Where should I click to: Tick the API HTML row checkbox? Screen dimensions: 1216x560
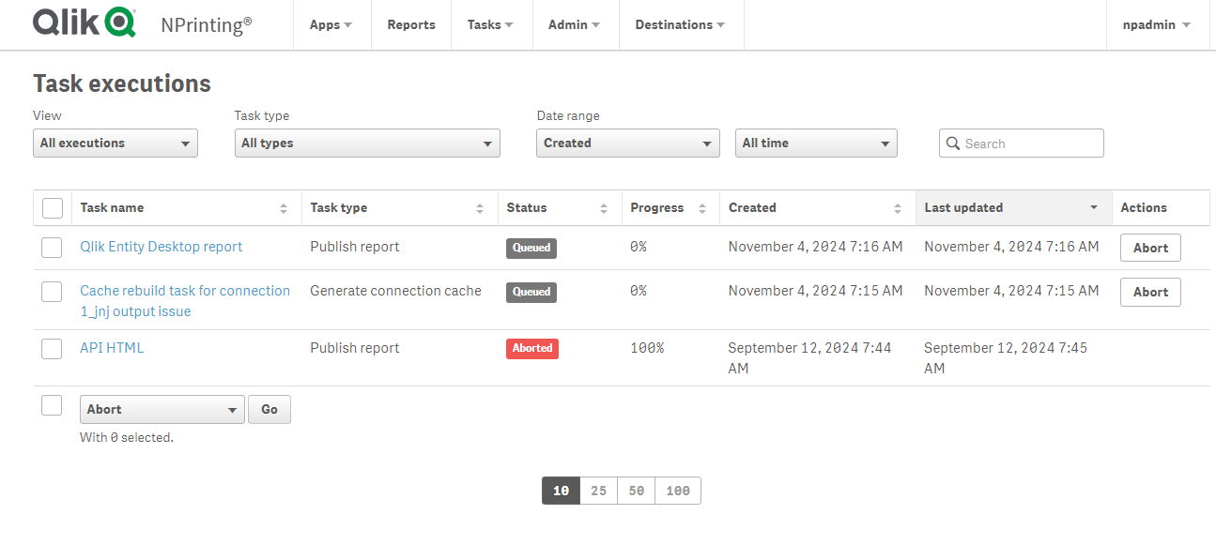pyautogui.click(x=52, y=349)
